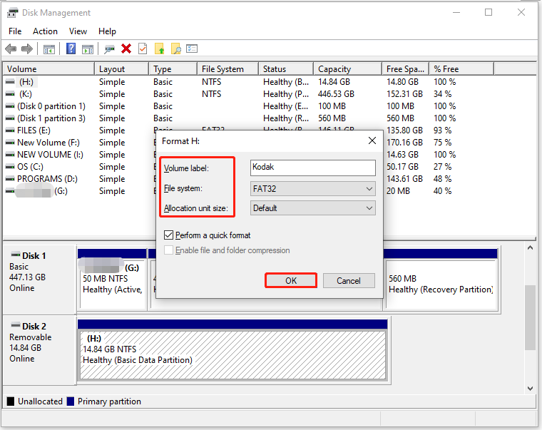Click the 14.80 GB free space cell
The height and width of the screenshot is (430, 542).
pyautogui.click(x=402, y=82)
